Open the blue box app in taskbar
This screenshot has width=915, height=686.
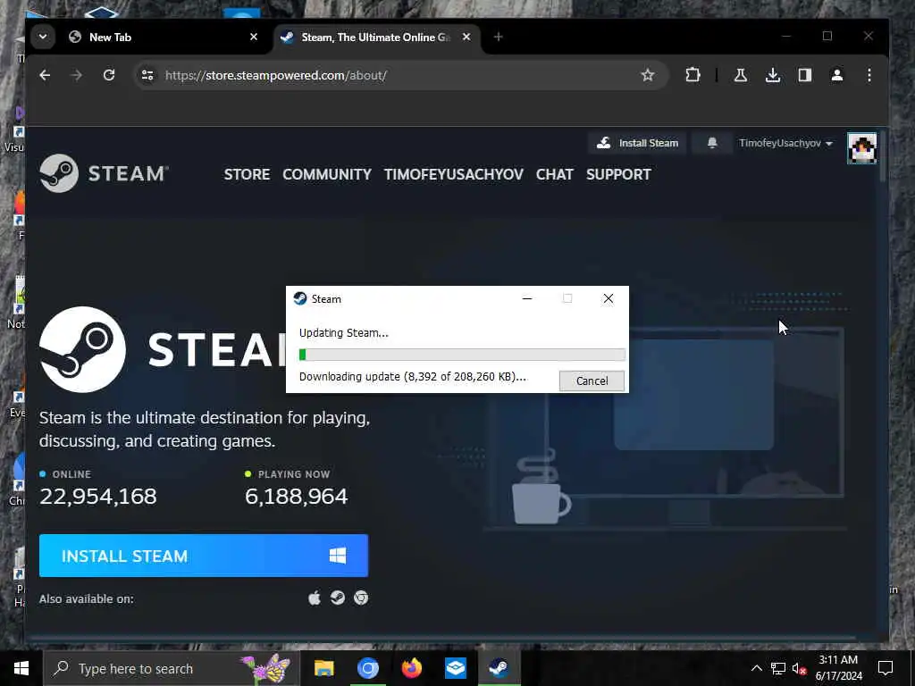(x=455, y=668)
